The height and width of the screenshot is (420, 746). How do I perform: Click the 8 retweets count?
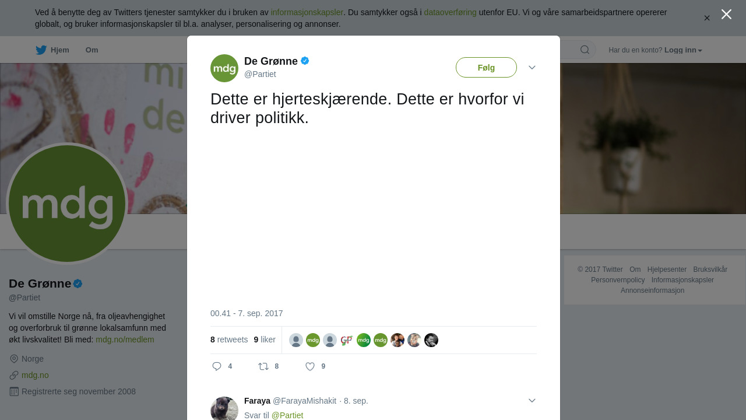[x=229, y=339]
